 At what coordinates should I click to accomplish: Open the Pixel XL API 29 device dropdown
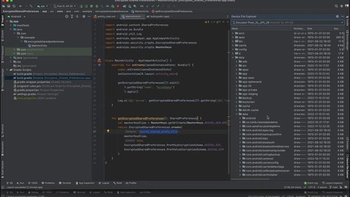coord(65,6)
